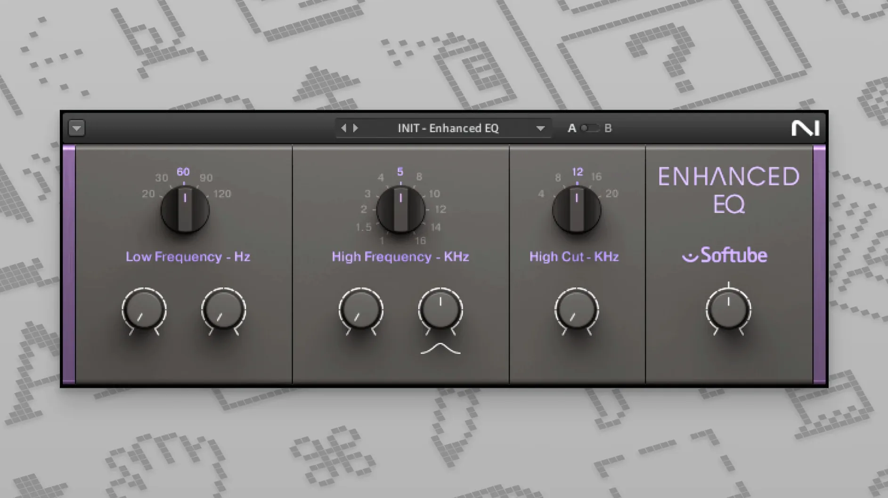
Task: Set High Frequency to 10 KHz
Action: (x=434, y=193)
